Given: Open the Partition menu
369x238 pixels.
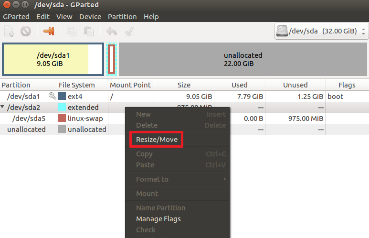Looking at the screenshot, I should pos(122,17).
